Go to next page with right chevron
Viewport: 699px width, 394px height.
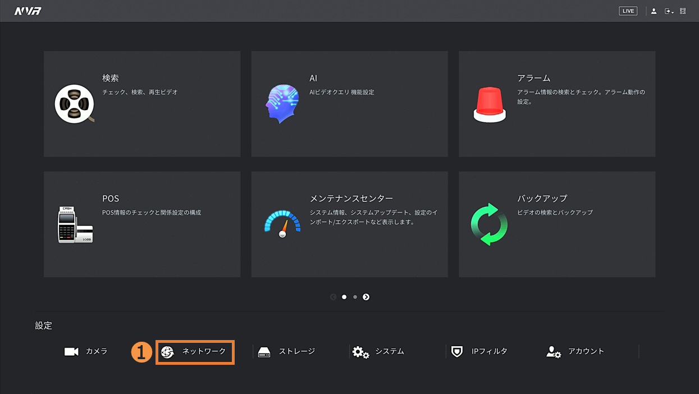point(366,297)
